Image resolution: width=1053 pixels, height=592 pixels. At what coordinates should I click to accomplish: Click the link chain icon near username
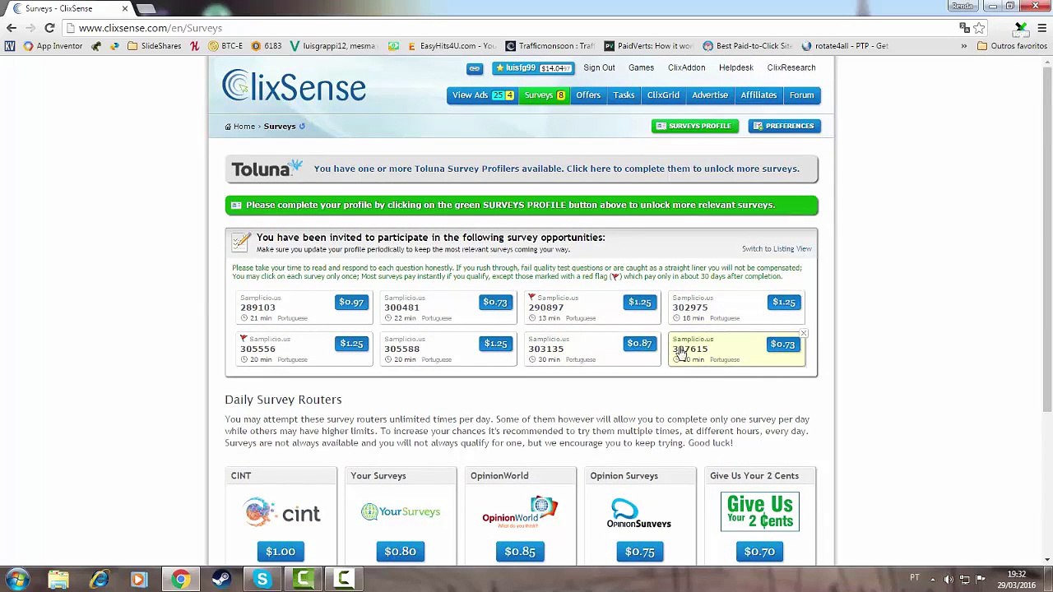tap(475, 68)
